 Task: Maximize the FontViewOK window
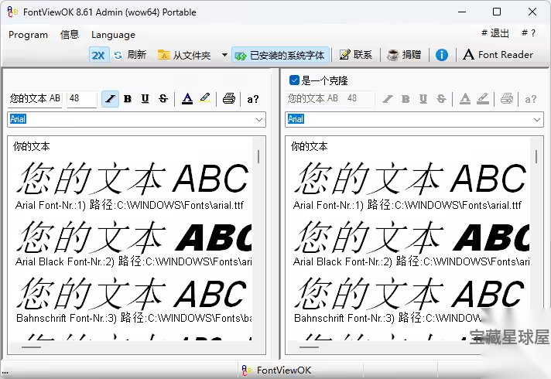[497, 12]
